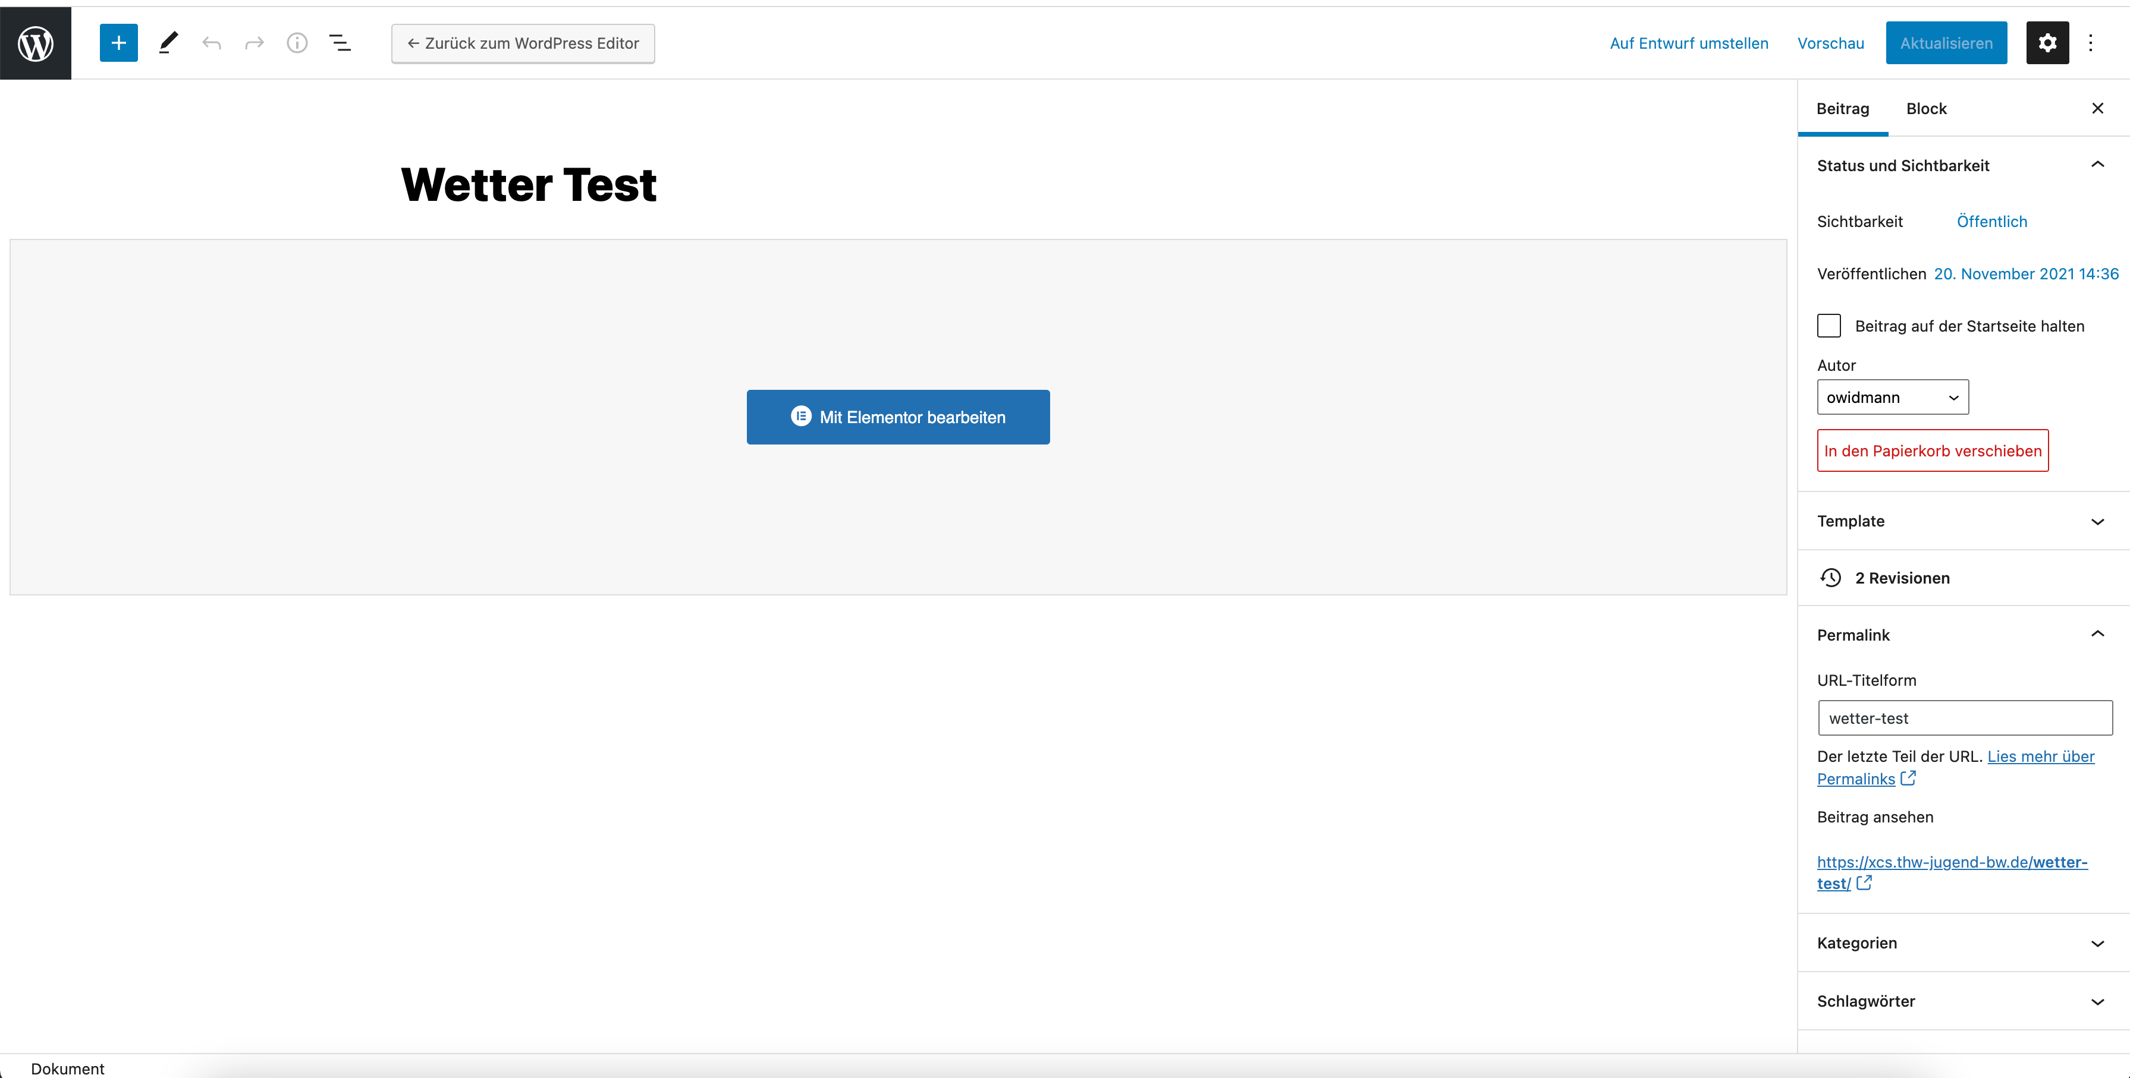The image size is (2130, 1078).
Task: Open document details info icon
Action: point(298,43)
